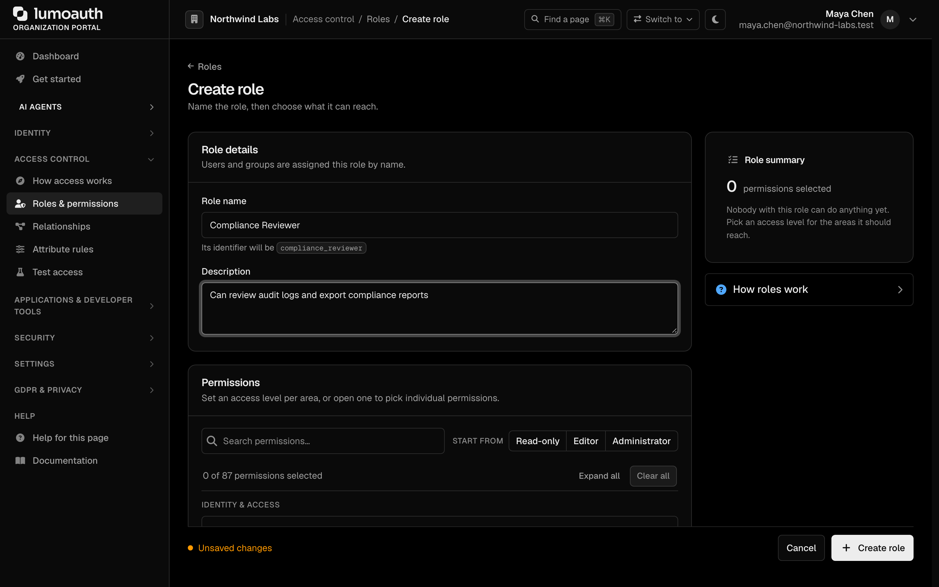Screen dimensions: 939x587
Task: Click the Expand all link
Action: point(599,475)
